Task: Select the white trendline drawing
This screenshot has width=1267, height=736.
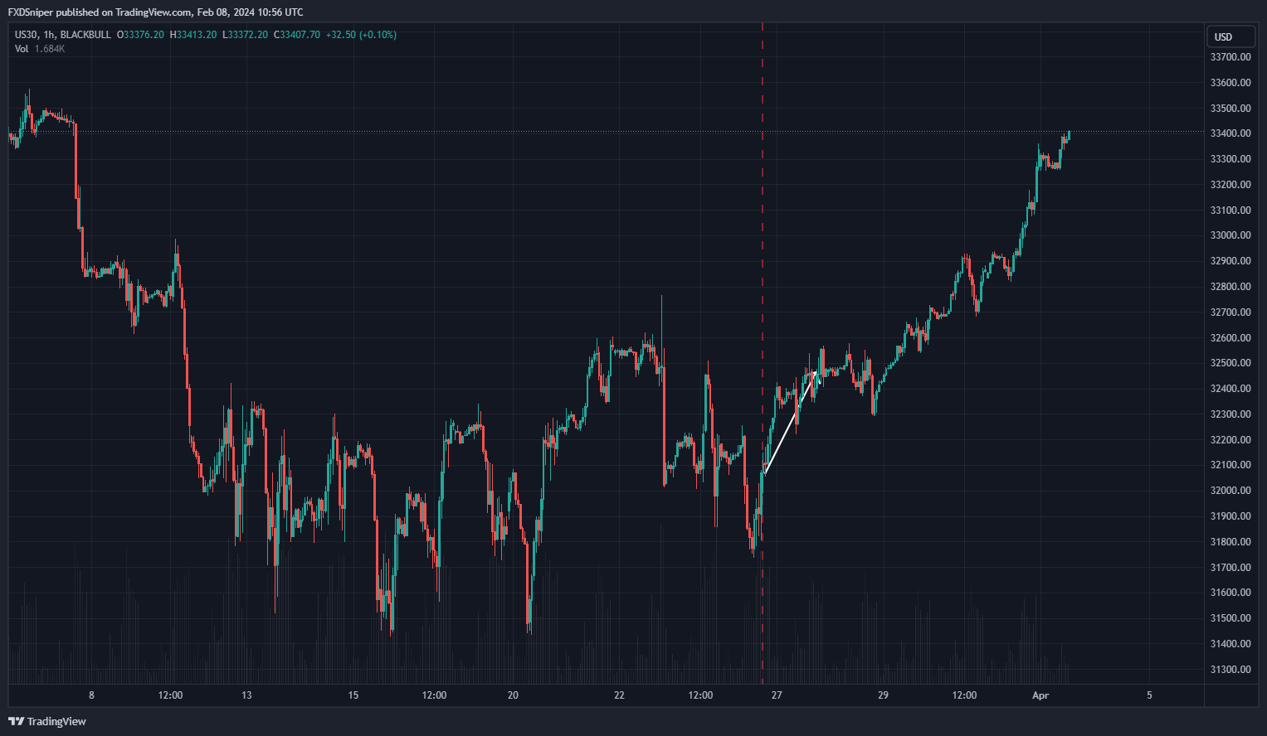Action: [x=789, y=424]
